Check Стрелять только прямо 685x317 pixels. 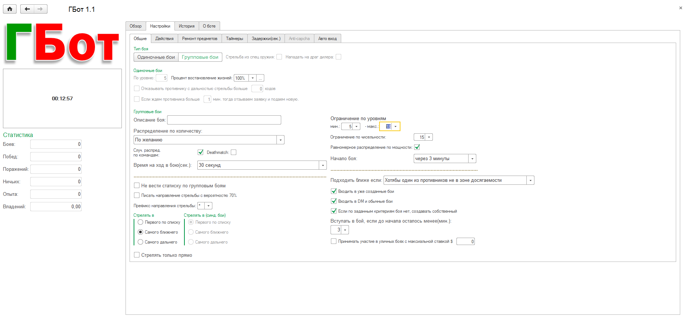(137, 255)
